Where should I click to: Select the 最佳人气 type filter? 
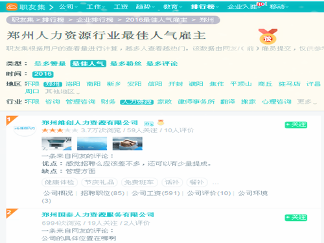point(88,64)
